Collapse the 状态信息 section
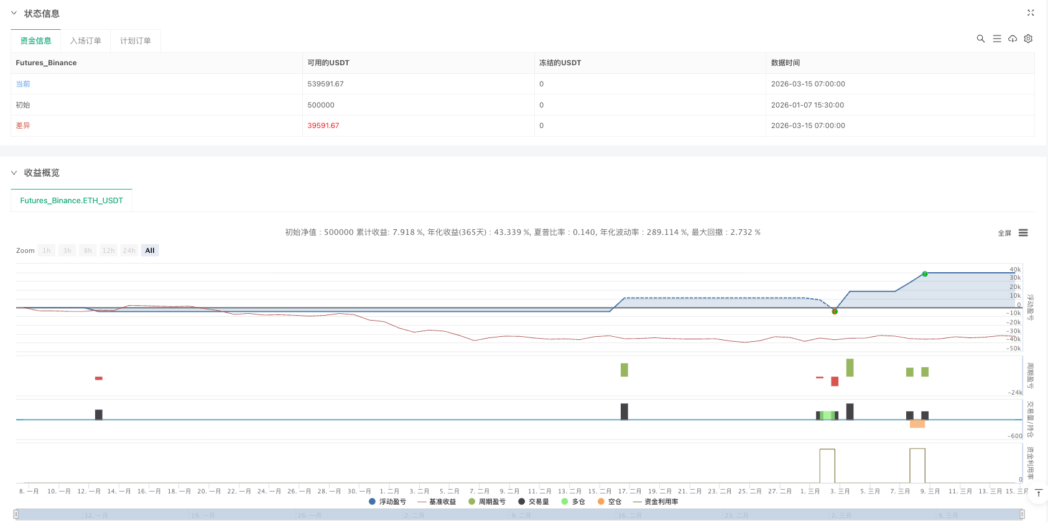The height and width of the screenshot is (522, 1048). (14, 13)
